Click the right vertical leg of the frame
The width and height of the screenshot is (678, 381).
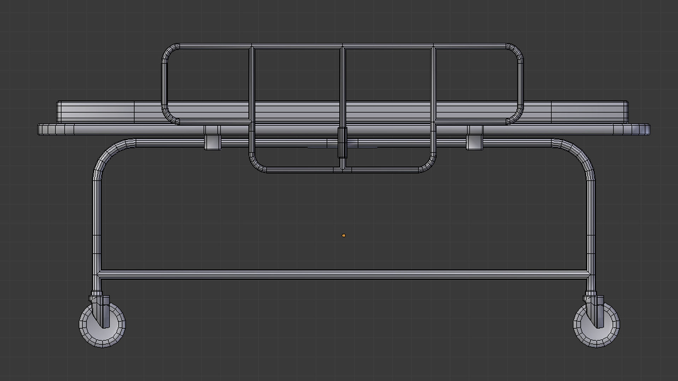591,226
